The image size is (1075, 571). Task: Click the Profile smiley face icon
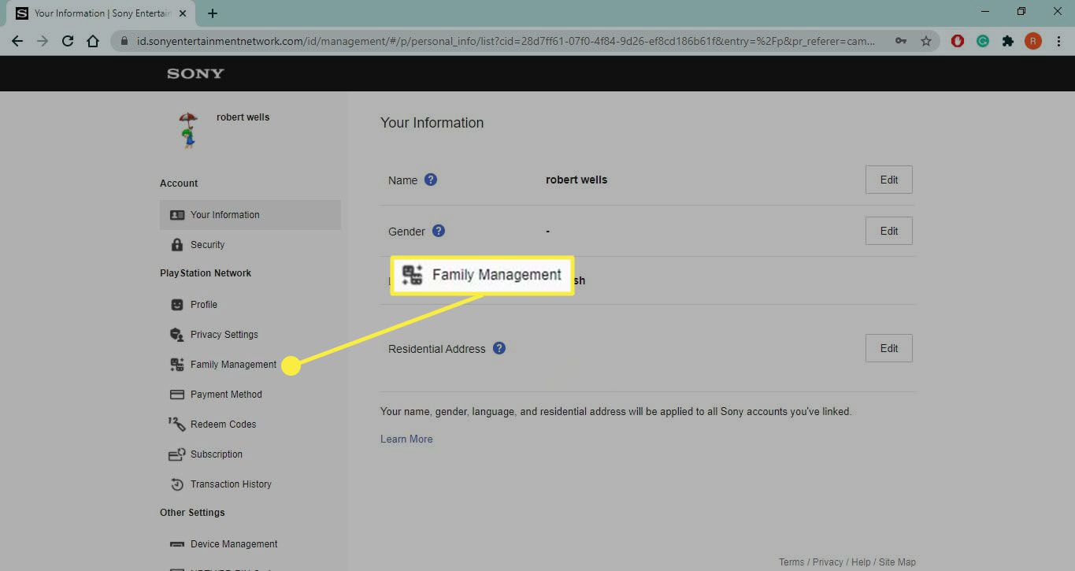(x=176, y=305)
